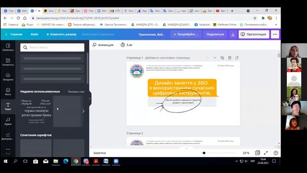Open the Chrome extensions puzzle icon

pyautogui.click(x=263, y=18)
